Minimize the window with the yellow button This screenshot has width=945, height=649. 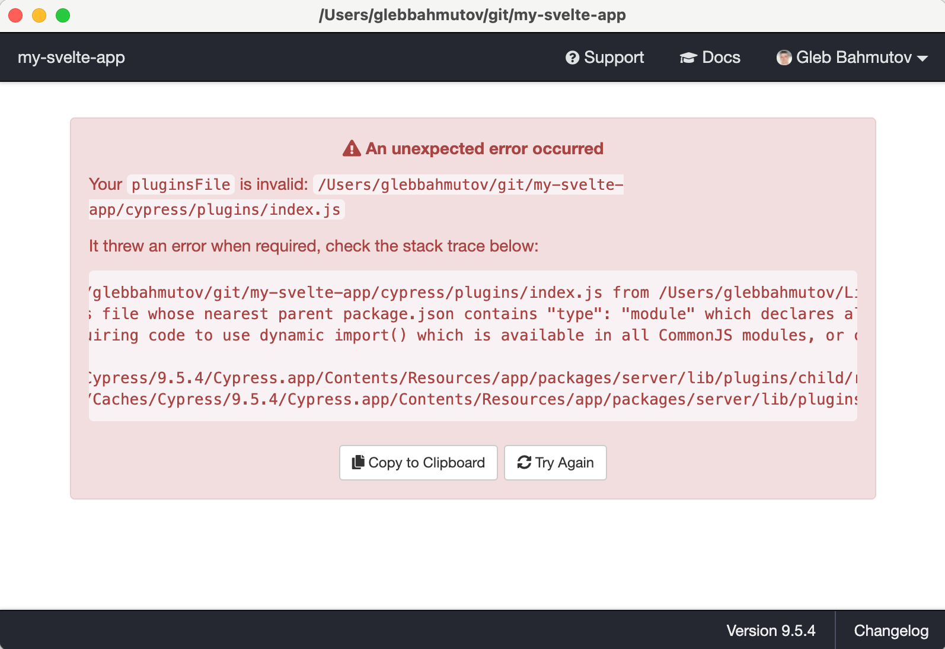click(39, 15)
